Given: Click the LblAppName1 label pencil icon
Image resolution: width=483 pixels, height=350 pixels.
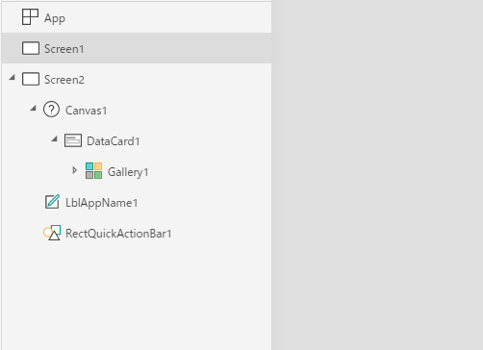Looking at the screenshot, I should click(x=52, y=202).
